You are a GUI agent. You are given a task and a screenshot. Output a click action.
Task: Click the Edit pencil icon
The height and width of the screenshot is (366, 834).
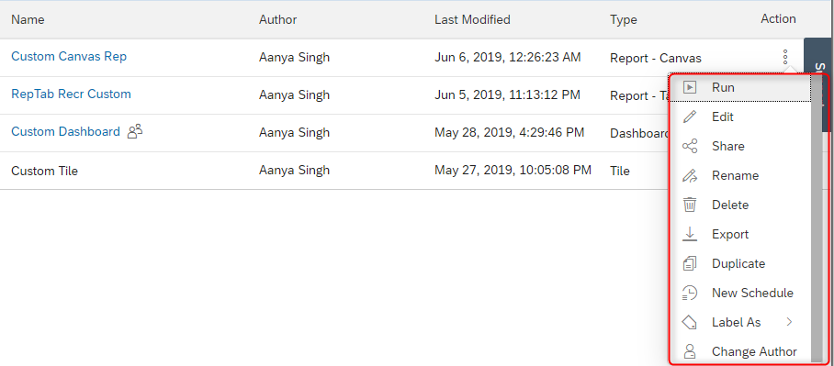(x=690, y=116)
